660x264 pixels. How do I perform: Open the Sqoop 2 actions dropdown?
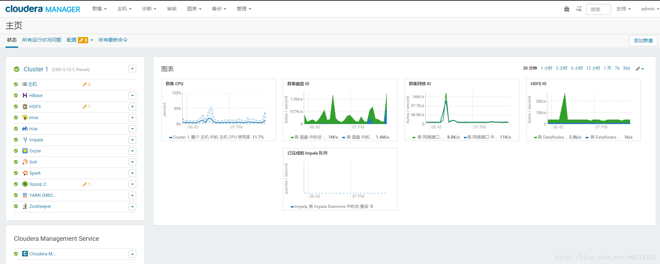[x=132, y=184]
